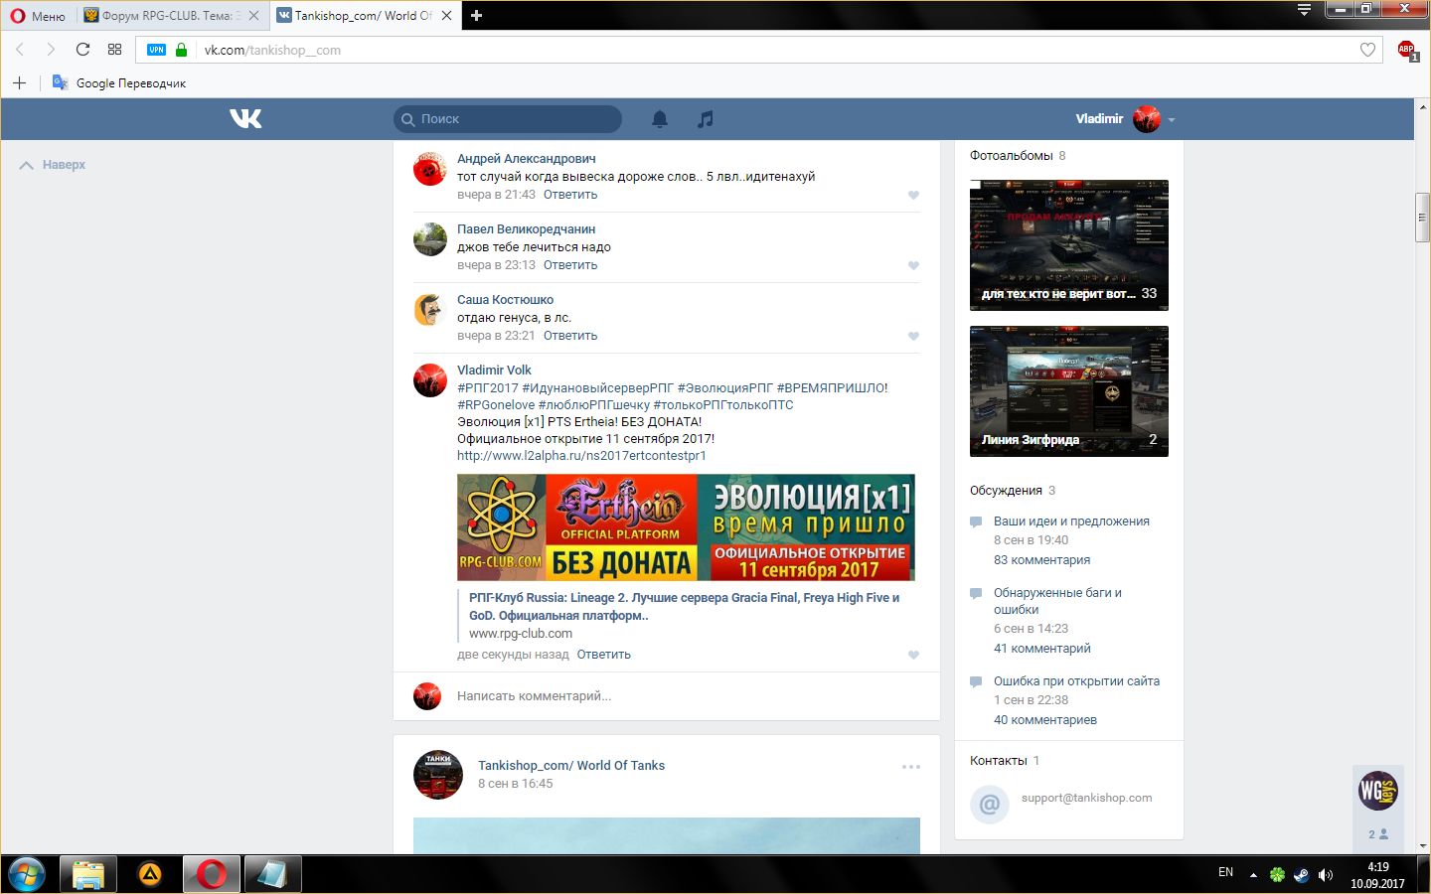Open the l2alpha.ru contest link
1431x894 pixels.
click(x=581, y=456)
